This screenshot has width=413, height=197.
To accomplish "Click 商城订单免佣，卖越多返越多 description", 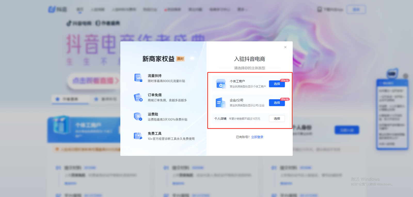I will 167,100.
